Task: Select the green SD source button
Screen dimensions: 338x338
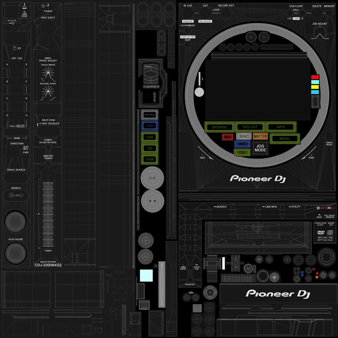Action: [x=150, y=148]
